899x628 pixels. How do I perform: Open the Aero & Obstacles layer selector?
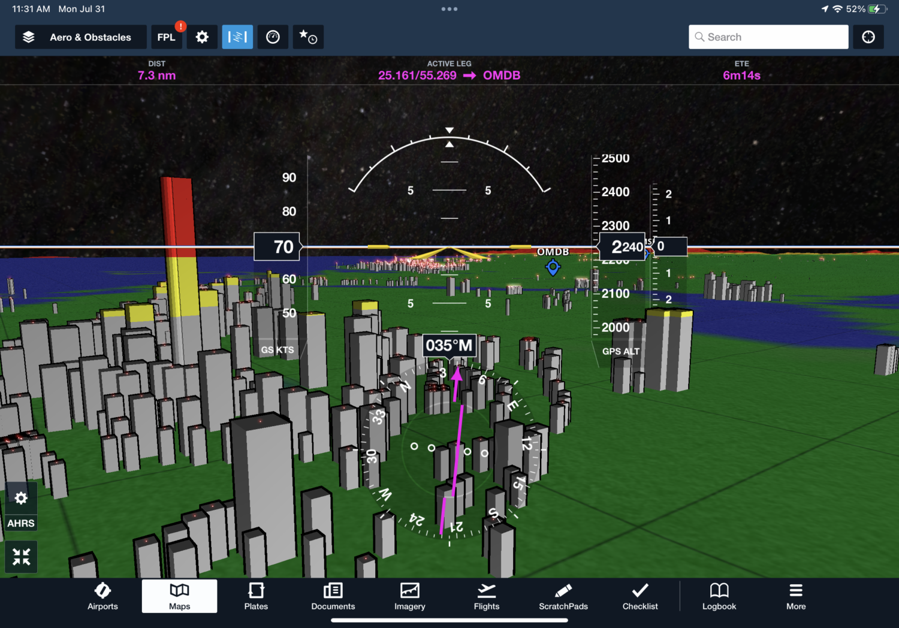point(80,37)
